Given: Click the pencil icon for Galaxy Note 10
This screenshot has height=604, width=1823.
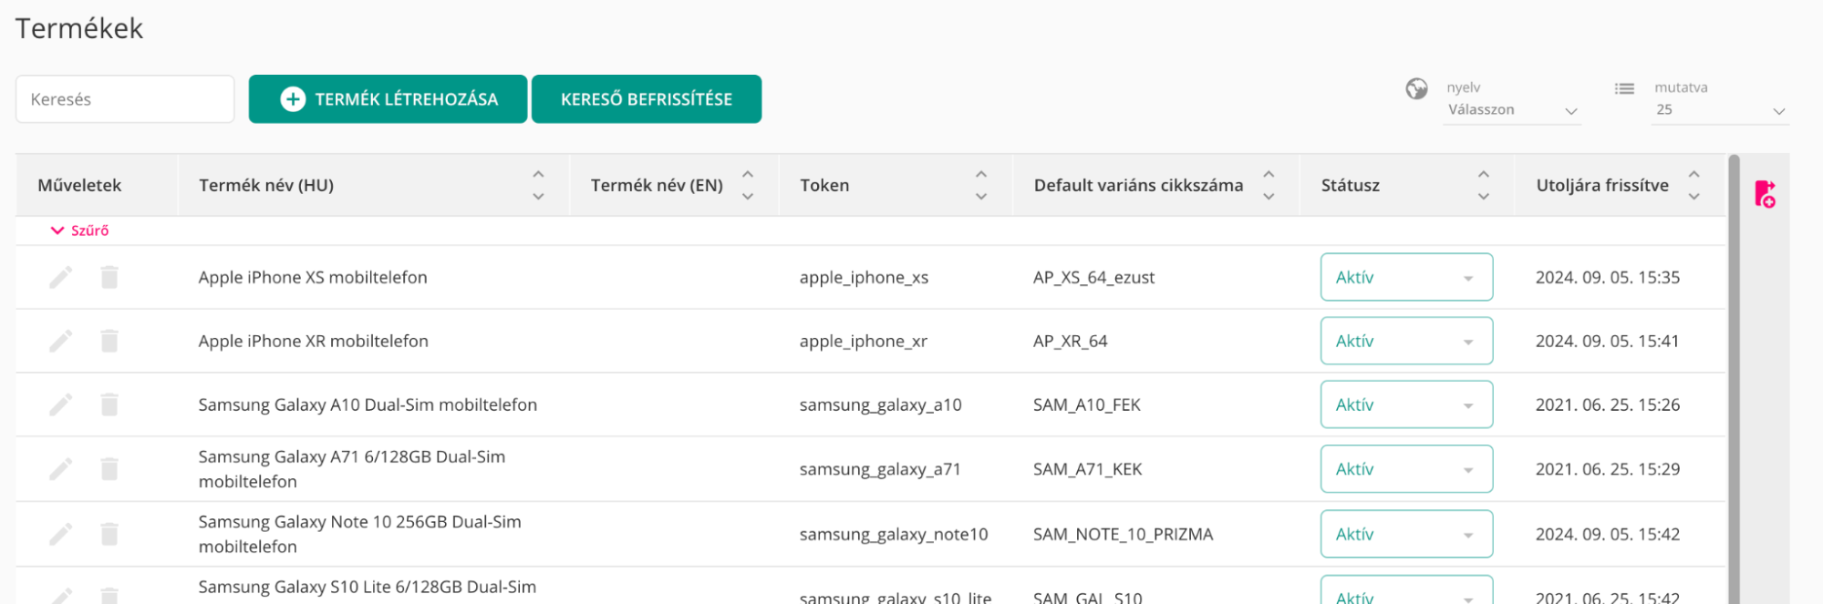Looking at the screenshot, I should click(x=61, y=534).
